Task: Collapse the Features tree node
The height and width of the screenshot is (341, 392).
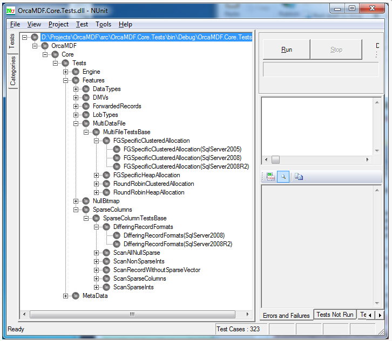Action: pos(65,80)
